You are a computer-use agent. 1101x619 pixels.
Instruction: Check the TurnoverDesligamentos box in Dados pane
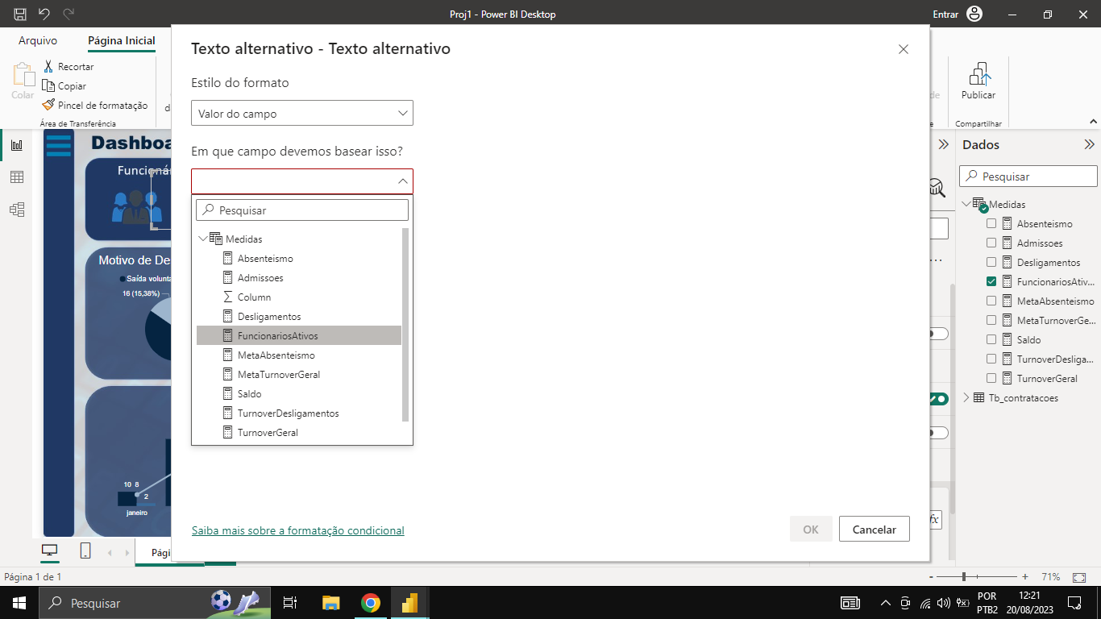991,359
